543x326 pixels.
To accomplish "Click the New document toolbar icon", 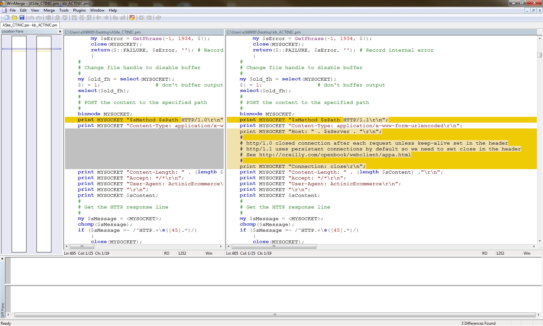I will 7,18.
